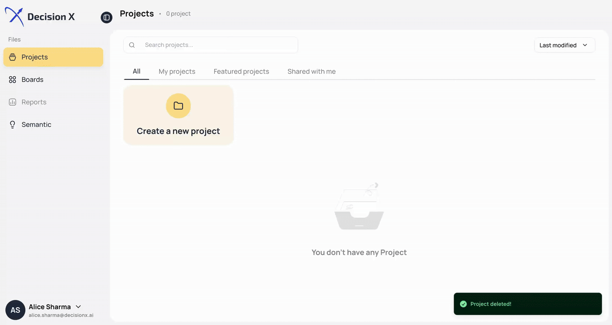Switch to My projects tab

pos(177,71)
